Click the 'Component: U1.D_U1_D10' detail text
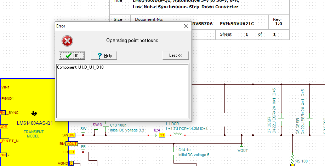This screenshot has width=325, height=166. point(80,67)
